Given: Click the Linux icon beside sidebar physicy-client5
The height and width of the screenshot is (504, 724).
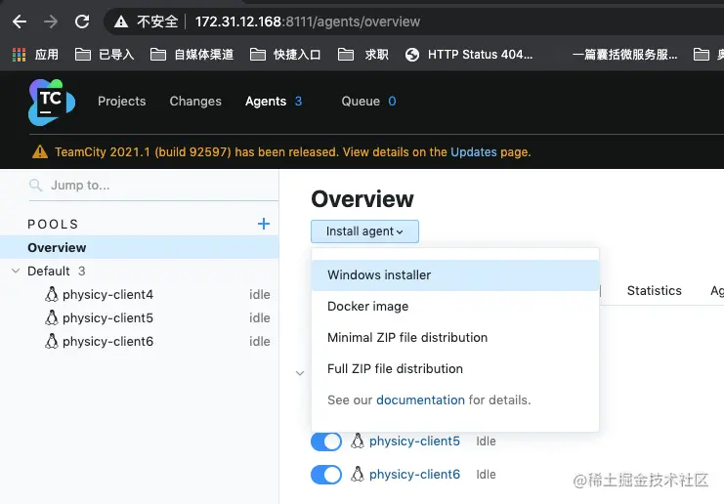Looking at the screenshot, I should coord(52,317).
